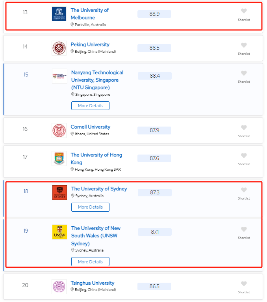Shortlist UNSW Sydney with heart icon
This screenshot has height=302, width=267.
coord(244,229)
